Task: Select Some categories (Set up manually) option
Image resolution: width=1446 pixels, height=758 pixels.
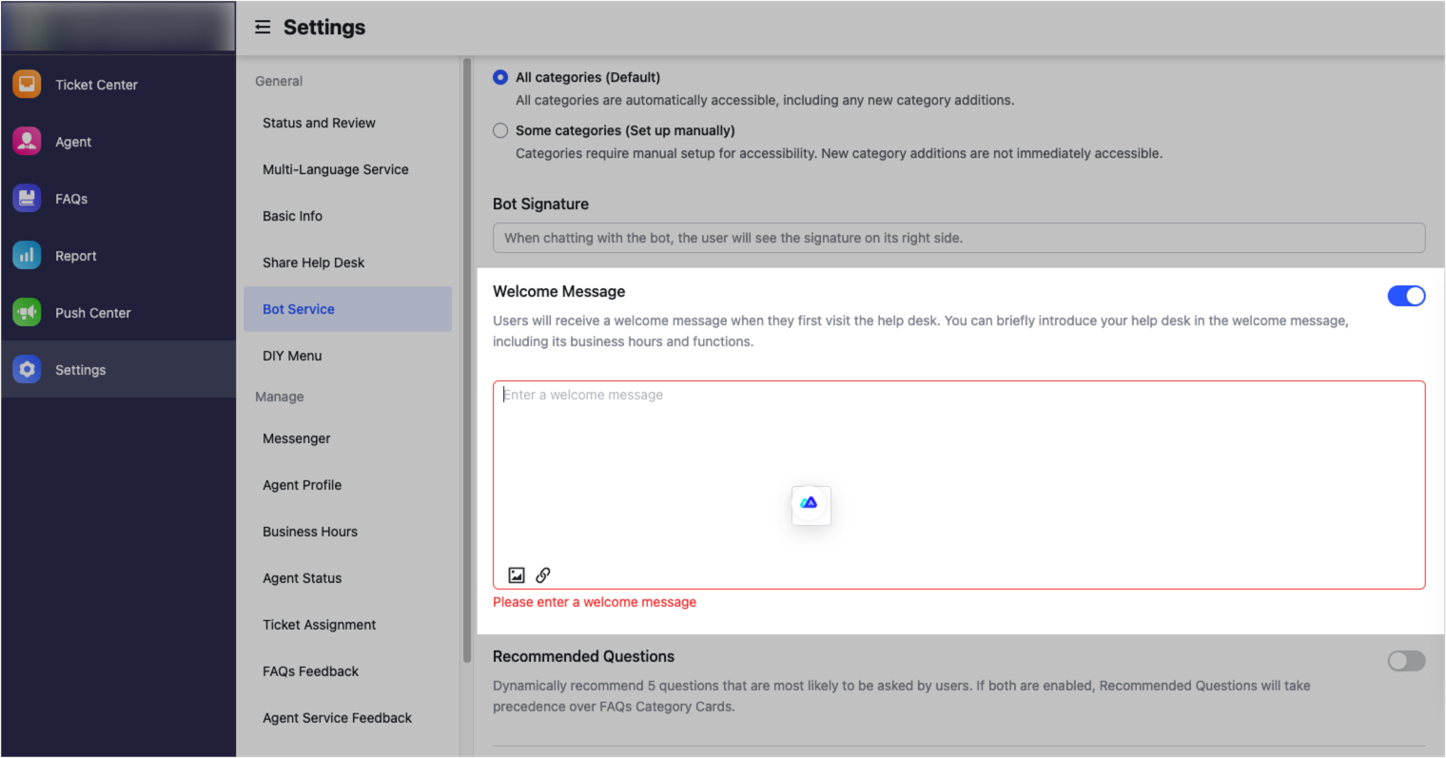Action: pos(500,130)
